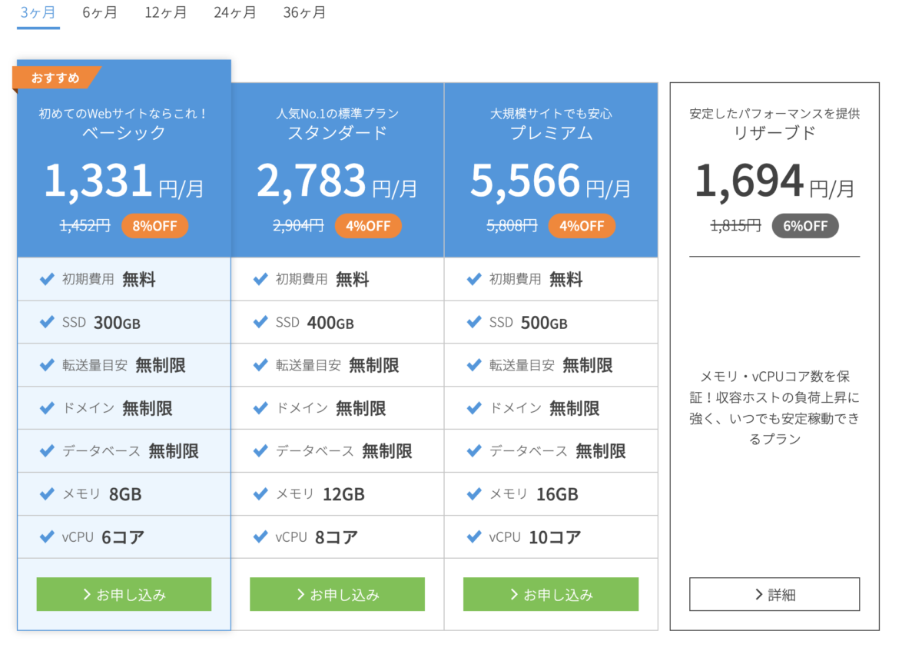Click the スタンダード plan title heading
The image size is (922, 651).
pos(337,133)
